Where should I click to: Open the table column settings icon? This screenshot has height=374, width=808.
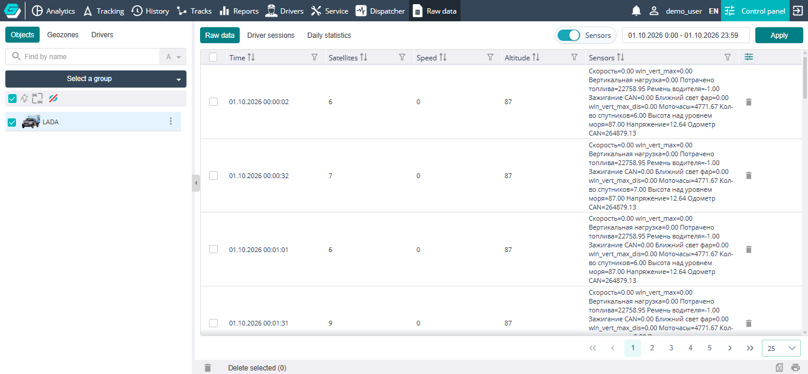click(x=749, y=57)
